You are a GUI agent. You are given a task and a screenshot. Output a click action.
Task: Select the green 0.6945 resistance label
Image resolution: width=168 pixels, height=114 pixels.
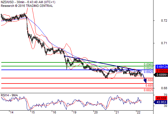tap(148, 68)
